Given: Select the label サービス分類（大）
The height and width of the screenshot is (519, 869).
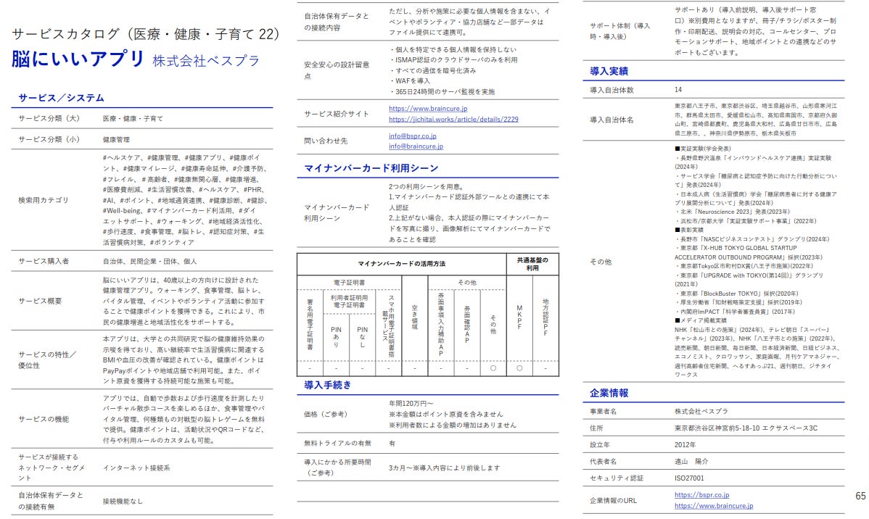Looking at the screenshot, I should tap(49, 119).
